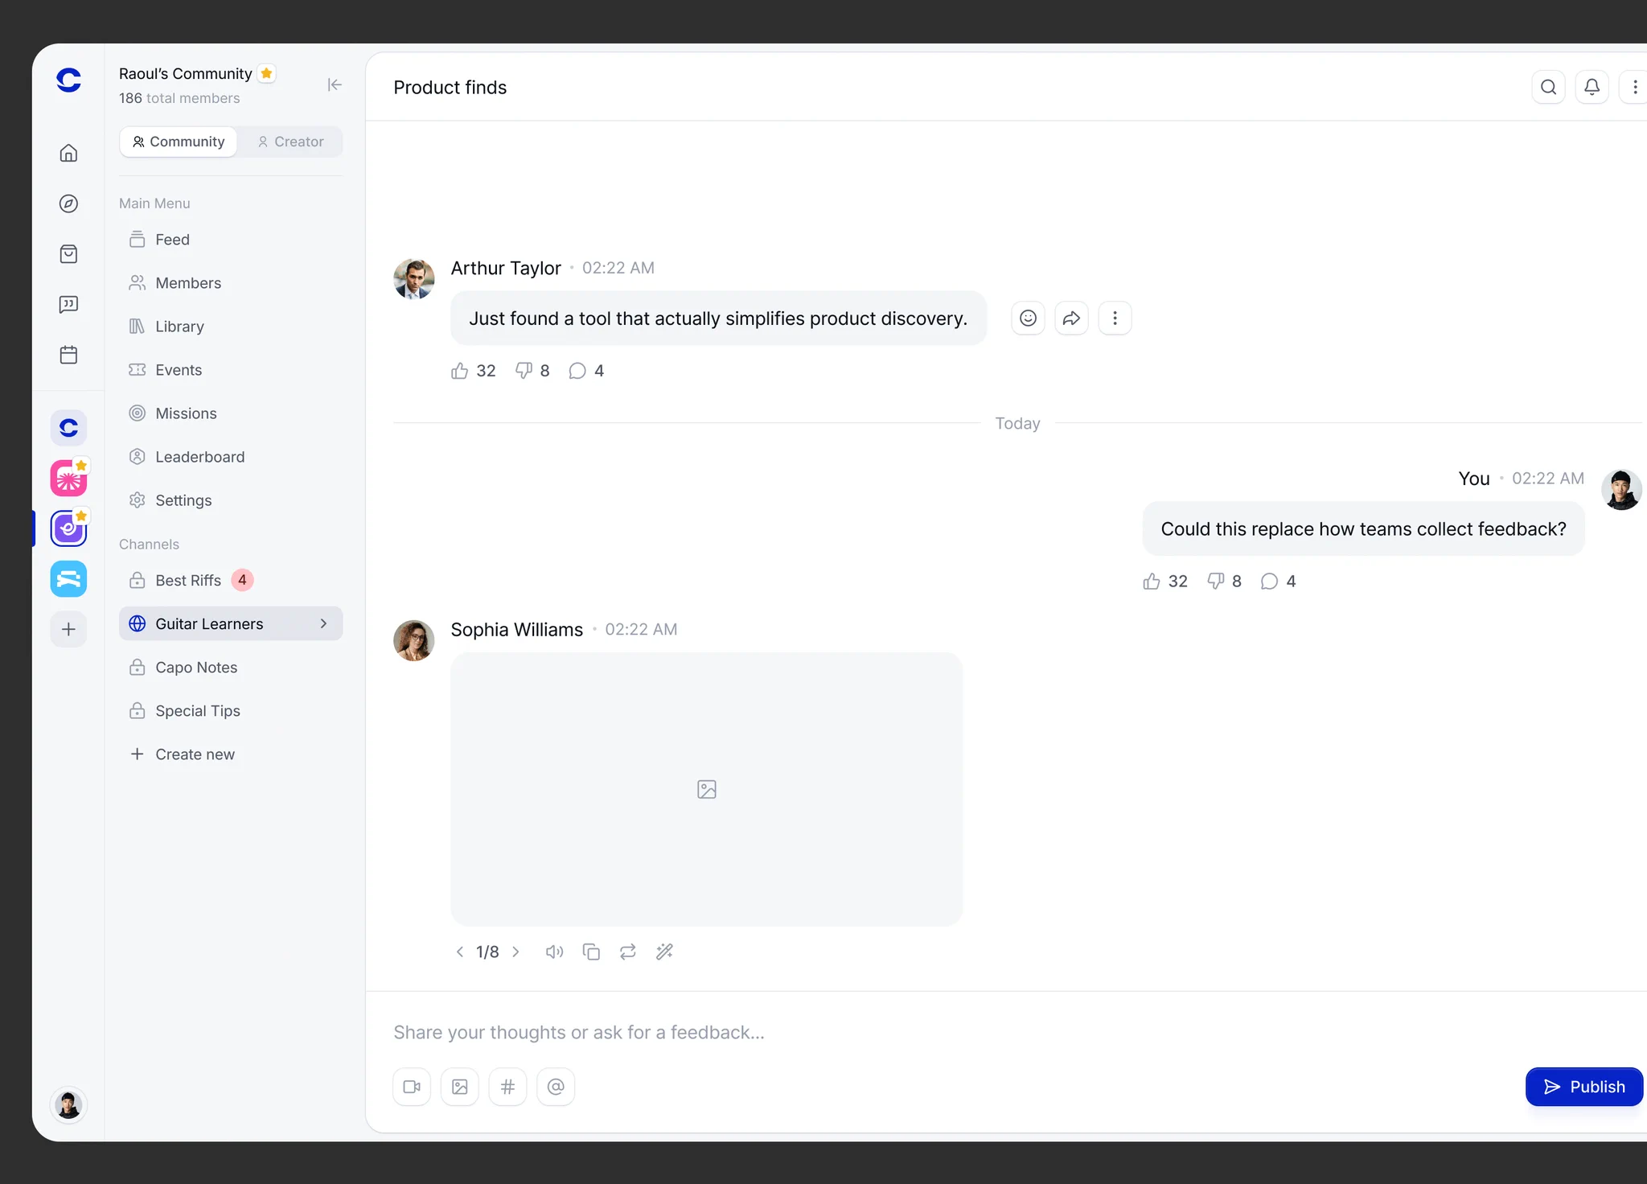The image size is (1647, 1184).
Task: Open the quote message icon in rail
Action: tap(68, 304)
